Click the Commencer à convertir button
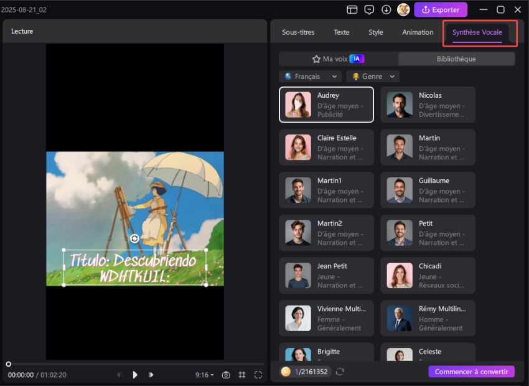The image size is (529, 386). click(471, 372)
